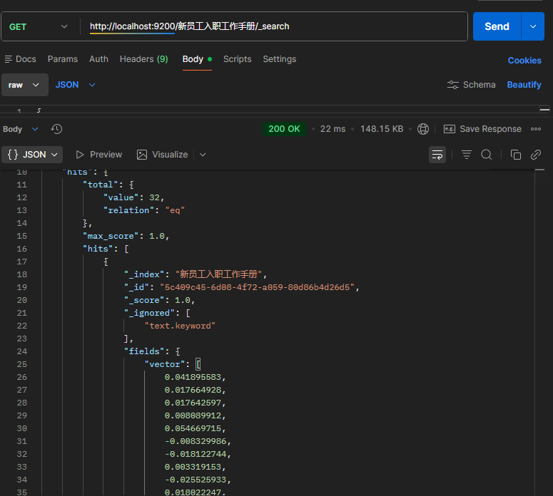
Task: Open the Schema panel
Action: click(471, 85)
